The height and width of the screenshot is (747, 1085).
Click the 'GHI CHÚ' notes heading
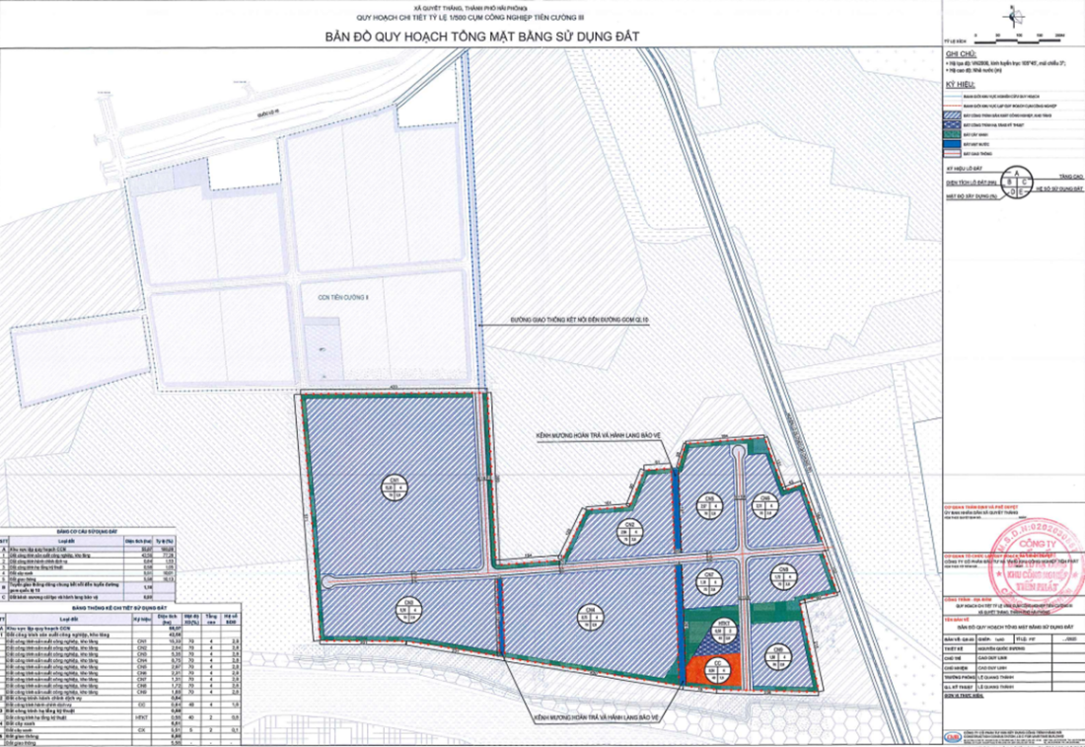pos(960,55)
